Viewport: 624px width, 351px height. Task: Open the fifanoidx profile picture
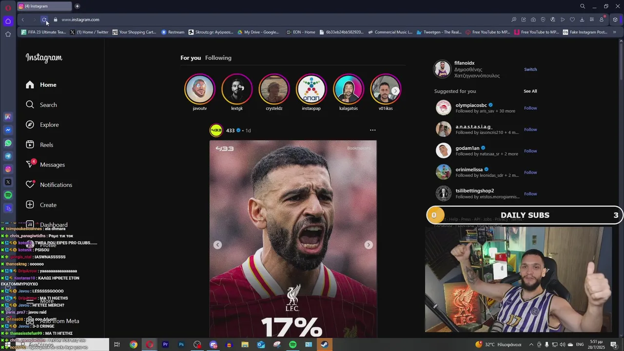443,69
